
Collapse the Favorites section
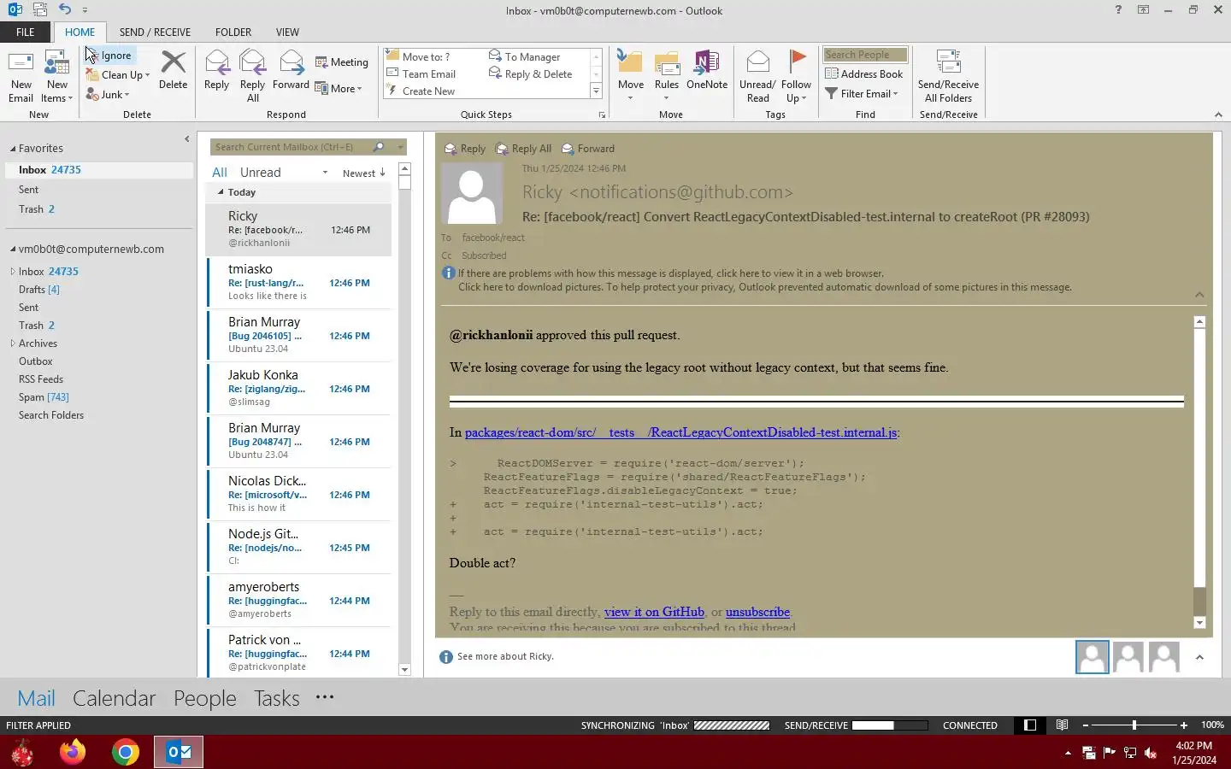coord(13,149)
